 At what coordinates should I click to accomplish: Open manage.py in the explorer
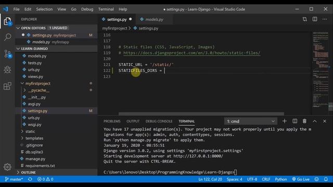click(35, 158)
